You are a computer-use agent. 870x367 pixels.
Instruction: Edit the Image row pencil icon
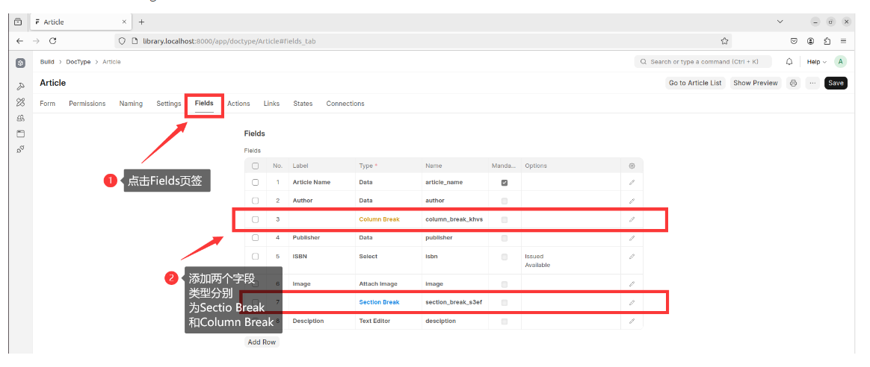point(632,284)
